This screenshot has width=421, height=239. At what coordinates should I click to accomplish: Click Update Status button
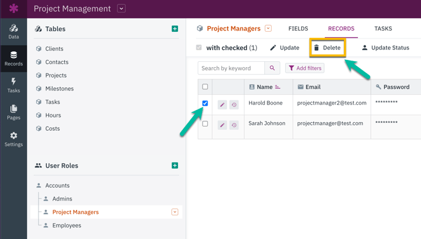click(x=386, y=48)
